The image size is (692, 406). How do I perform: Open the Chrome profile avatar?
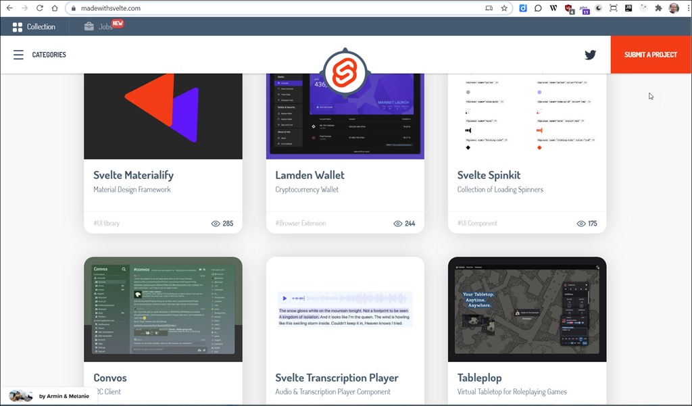674,8
